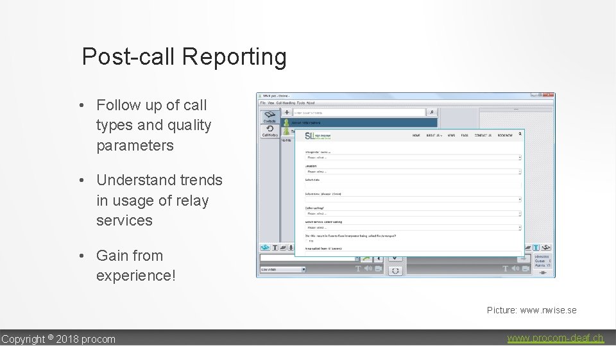The image size is (616, 346).
Task: Click the HOME link in the web form
Action: click(416, 135)
